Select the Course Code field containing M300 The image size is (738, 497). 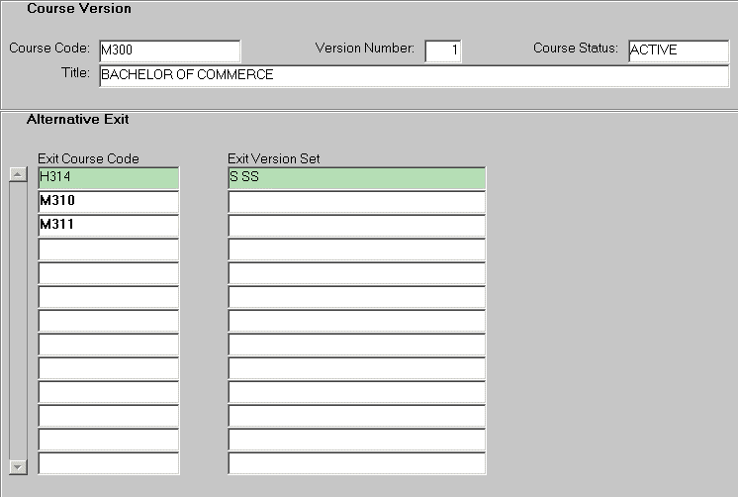click(169, 50)
